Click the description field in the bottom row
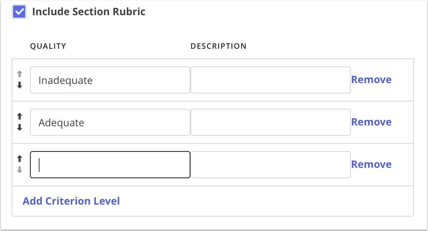Viewport: 428px width, 231px height. click(270, 164)
